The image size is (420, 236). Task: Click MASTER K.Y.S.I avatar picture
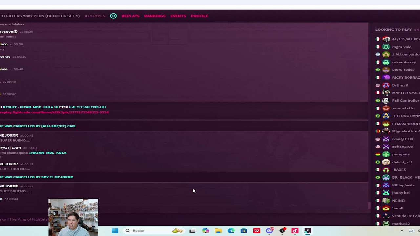[x=386, y=93]
